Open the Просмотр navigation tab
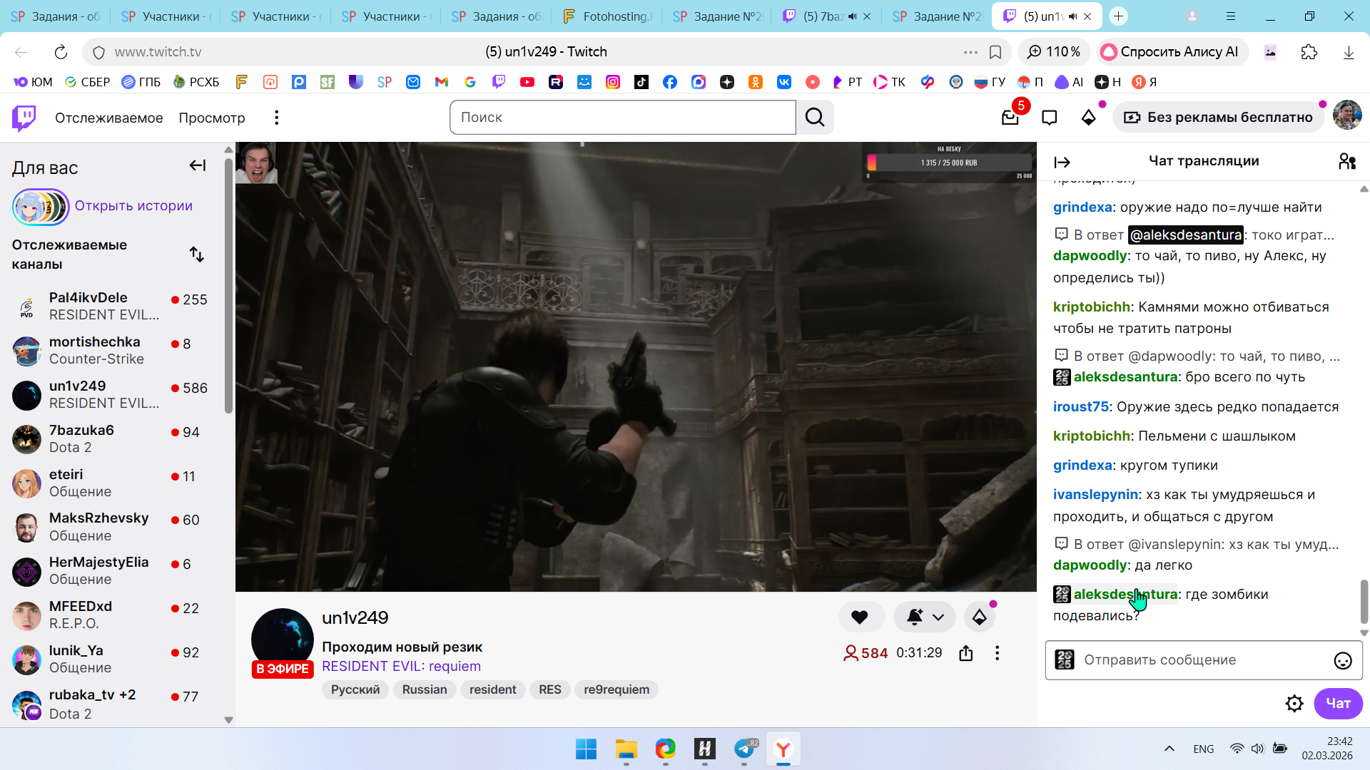Image resolution: width=1370 pixels, height=770 pixels. pyautogui.click(x=211, y=118)
